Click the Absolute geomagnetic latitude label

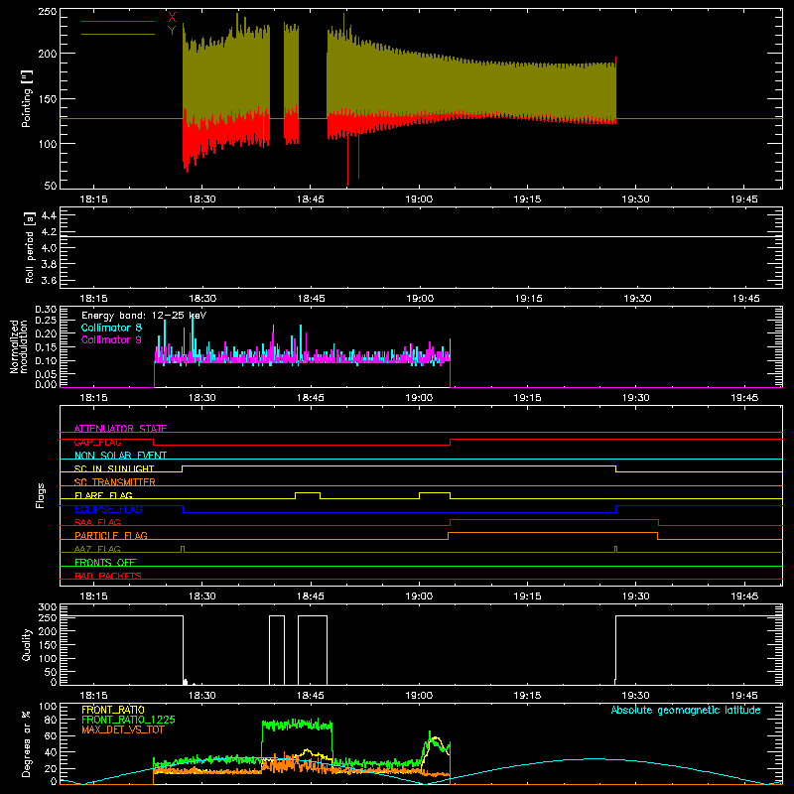coord(686,710)
